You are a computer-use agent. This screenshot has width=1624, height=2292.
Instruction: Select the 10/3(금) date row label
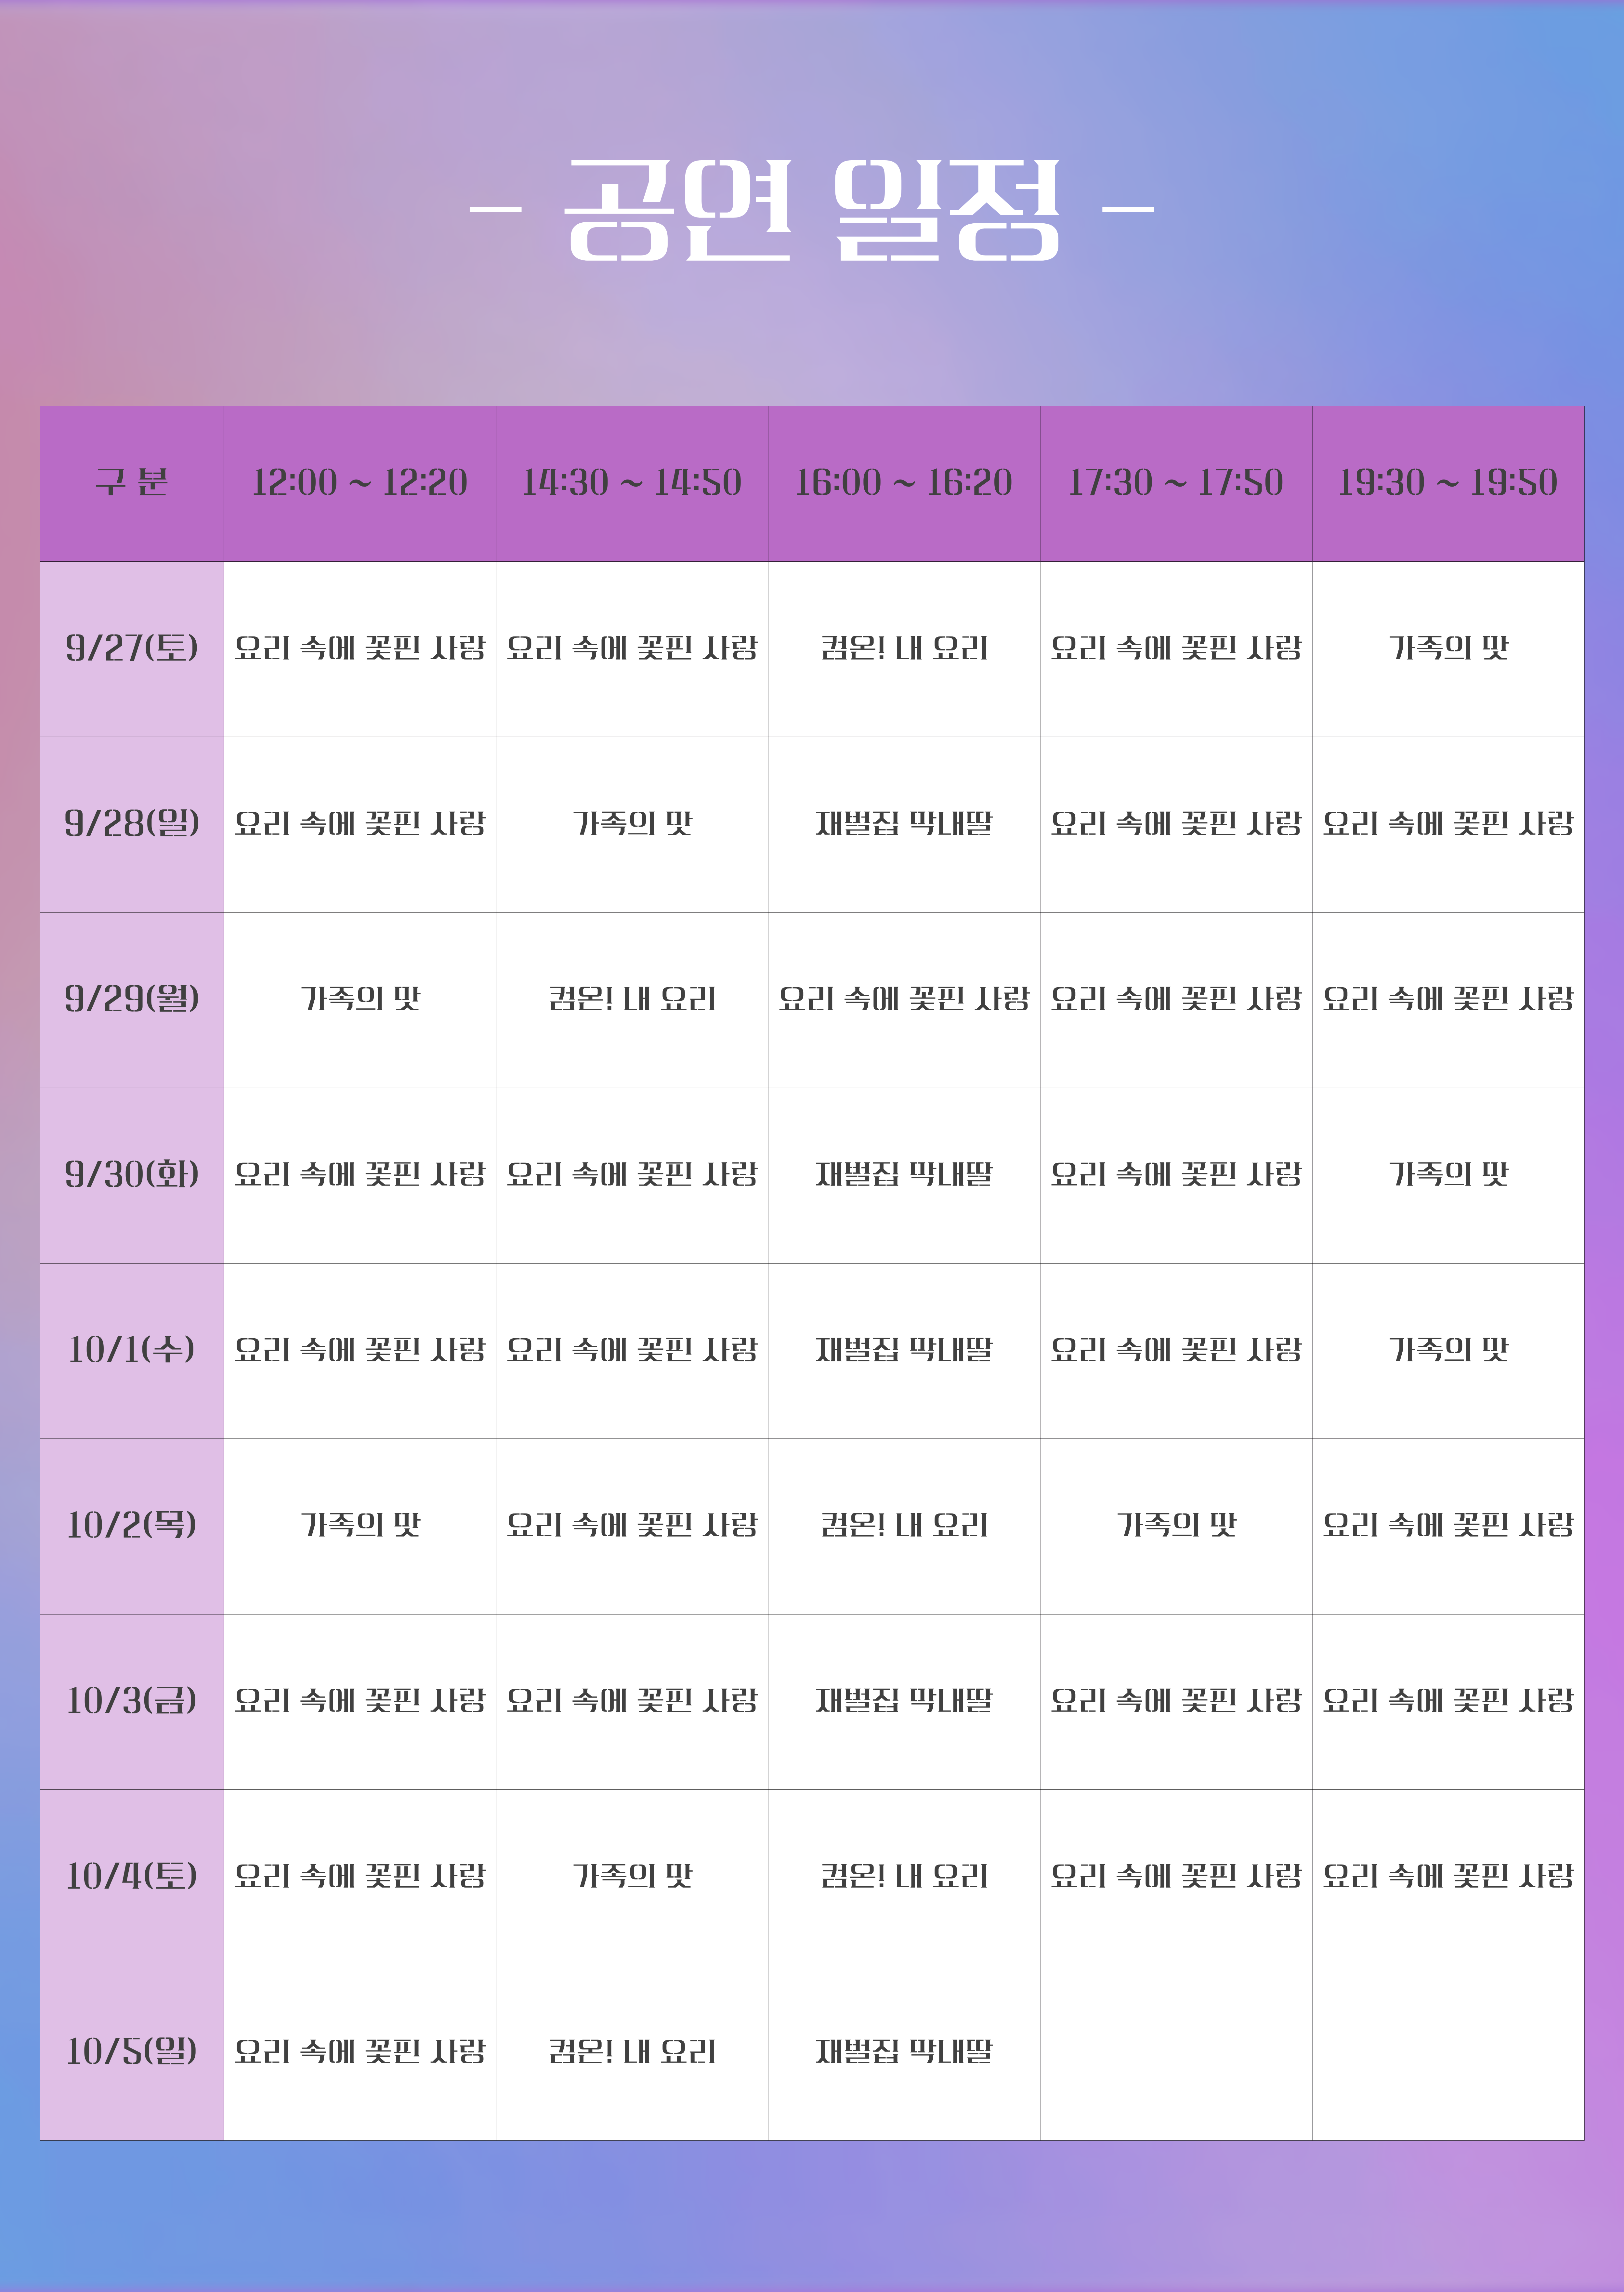[x=131, y=1700]
